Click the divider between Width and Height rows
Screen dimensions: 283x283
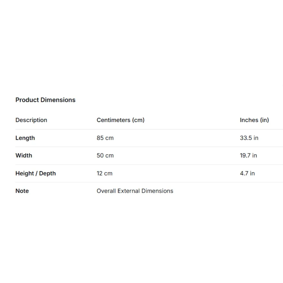[x=141, y=165]
